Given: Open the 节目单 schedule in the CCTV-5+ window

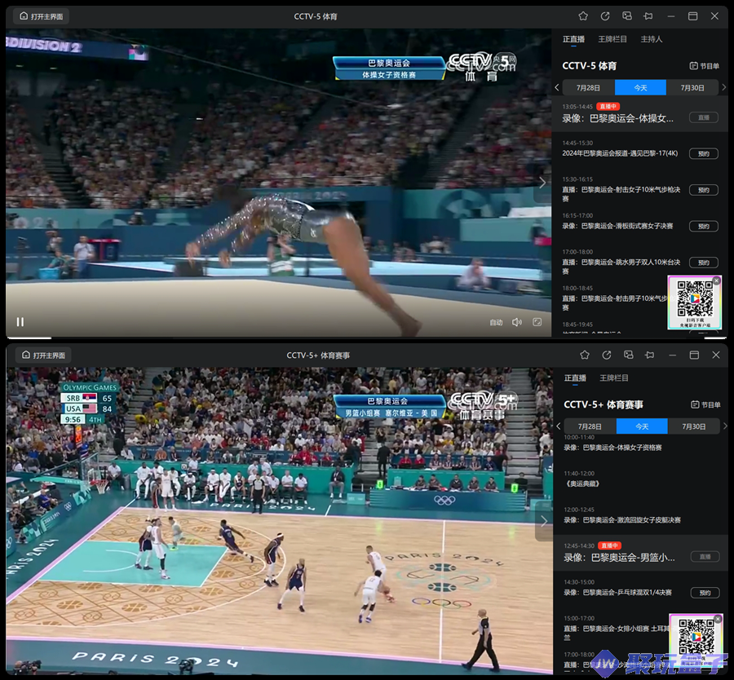Looking at the screenshot, I should (706, 404).
